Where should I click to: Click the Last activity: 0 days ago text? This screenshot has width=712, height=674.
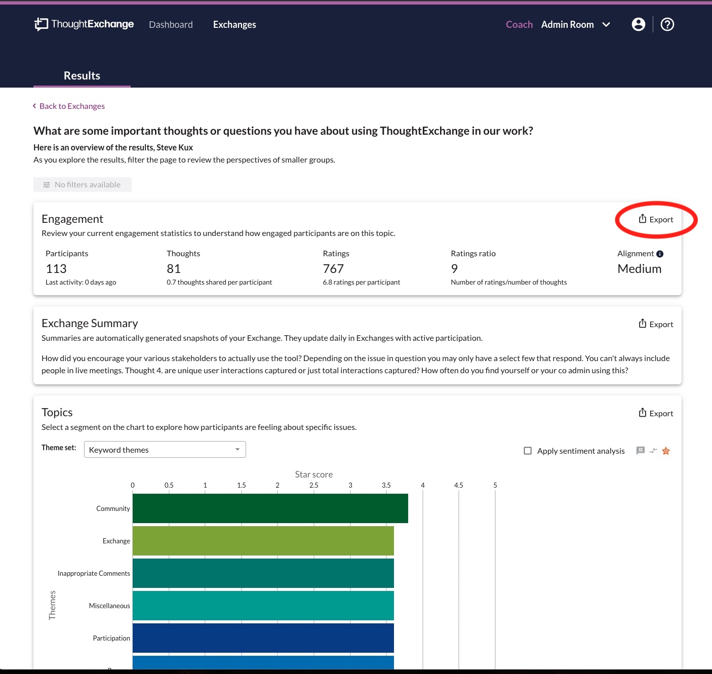click(x=81, y=282)
